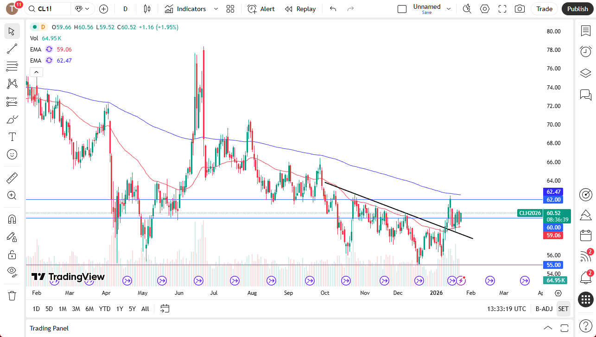This screenshot has width=596, height=337.
Task: Expand the Unnamed layout dropdown arrow
Action: point(448,9)
